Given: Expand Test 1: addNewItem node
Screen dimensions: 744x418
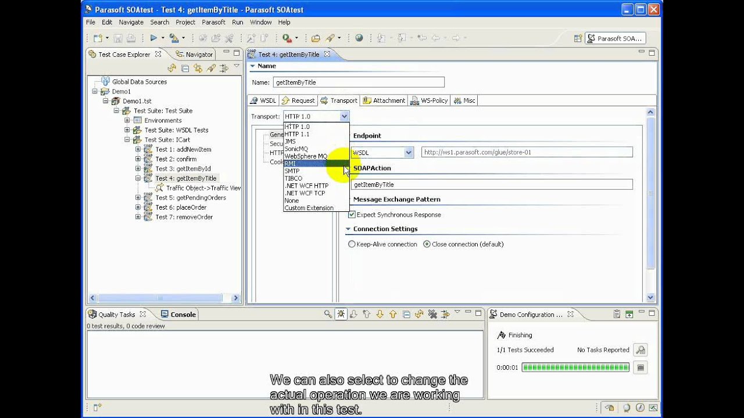Looking at the screenshot, I should tap(138, 149).
